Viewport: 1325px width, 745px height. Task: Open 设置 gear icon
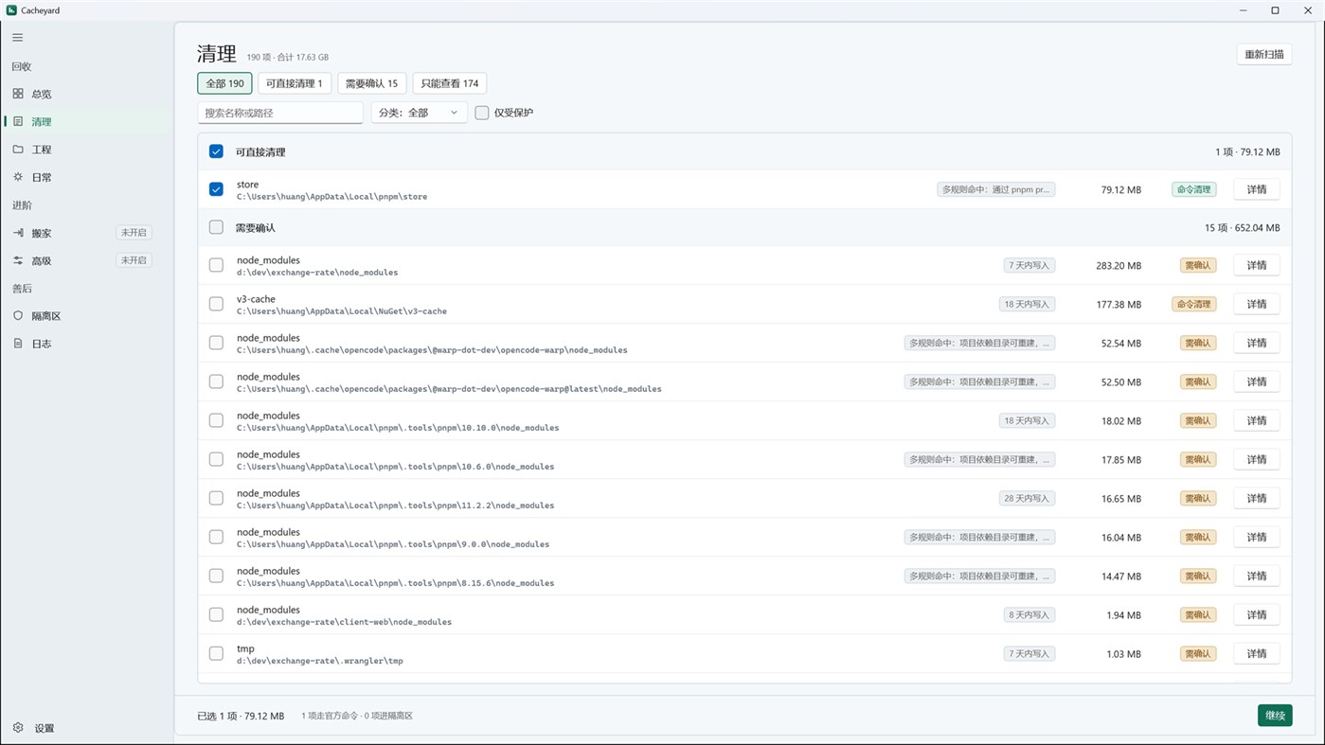[18, 728]
